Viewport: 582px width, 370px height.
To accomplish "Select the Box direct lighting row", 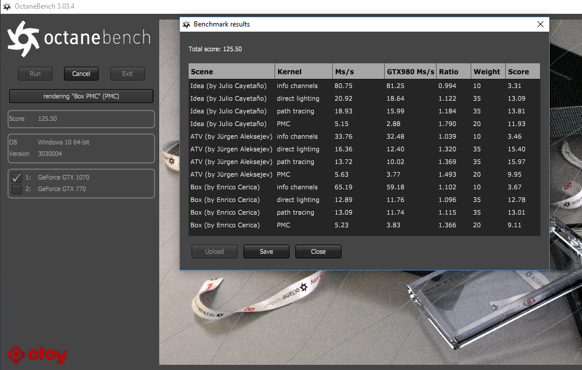I will 364,200.
